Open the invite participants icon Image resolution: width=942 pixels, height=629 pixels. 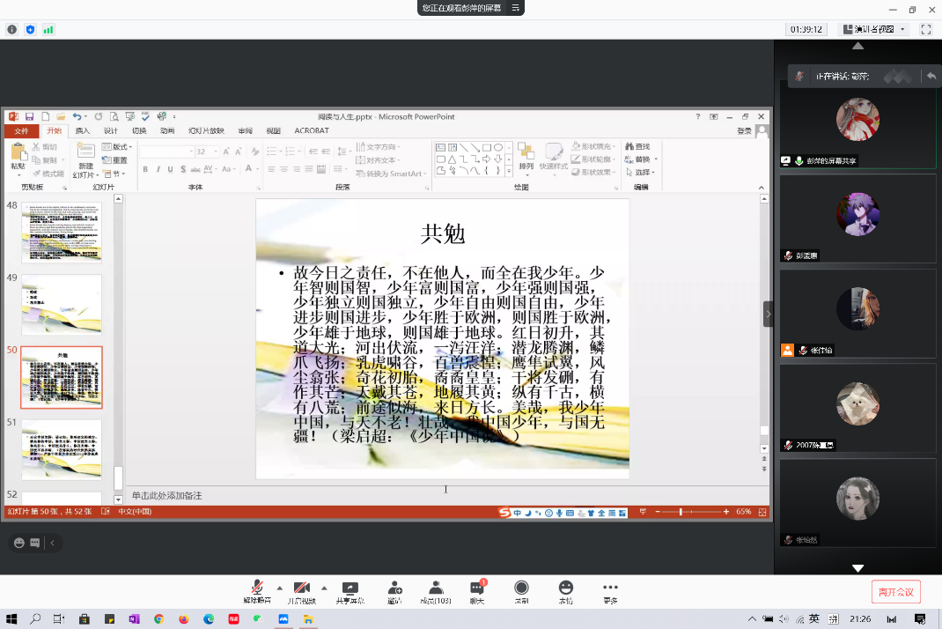point(394,588)
